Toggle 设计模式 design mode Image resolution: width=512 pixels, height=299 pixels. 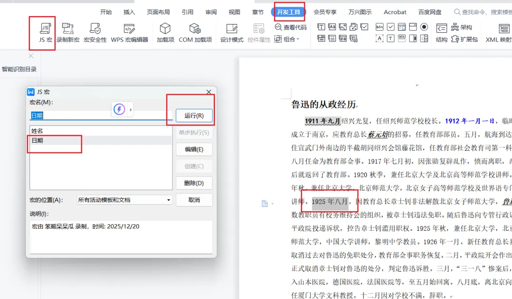[231, 33]
